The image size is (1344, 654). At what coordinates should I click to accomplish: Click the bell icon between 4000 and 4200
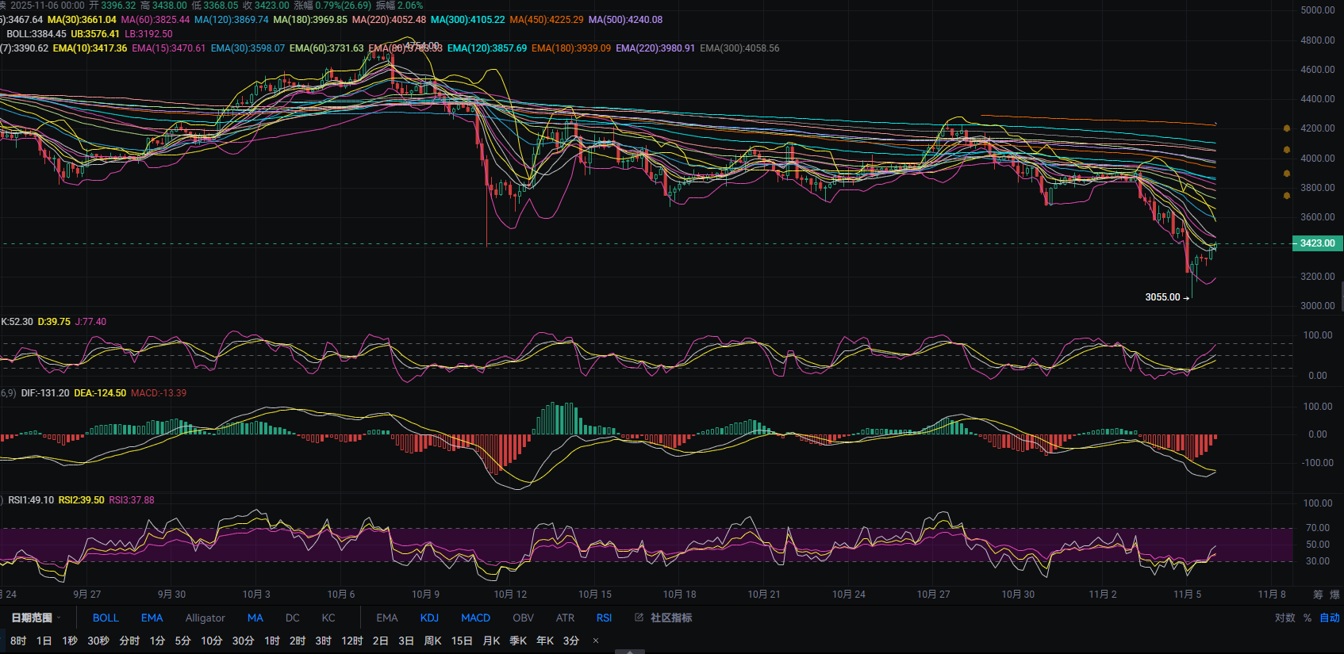[x=1286, y=150]
